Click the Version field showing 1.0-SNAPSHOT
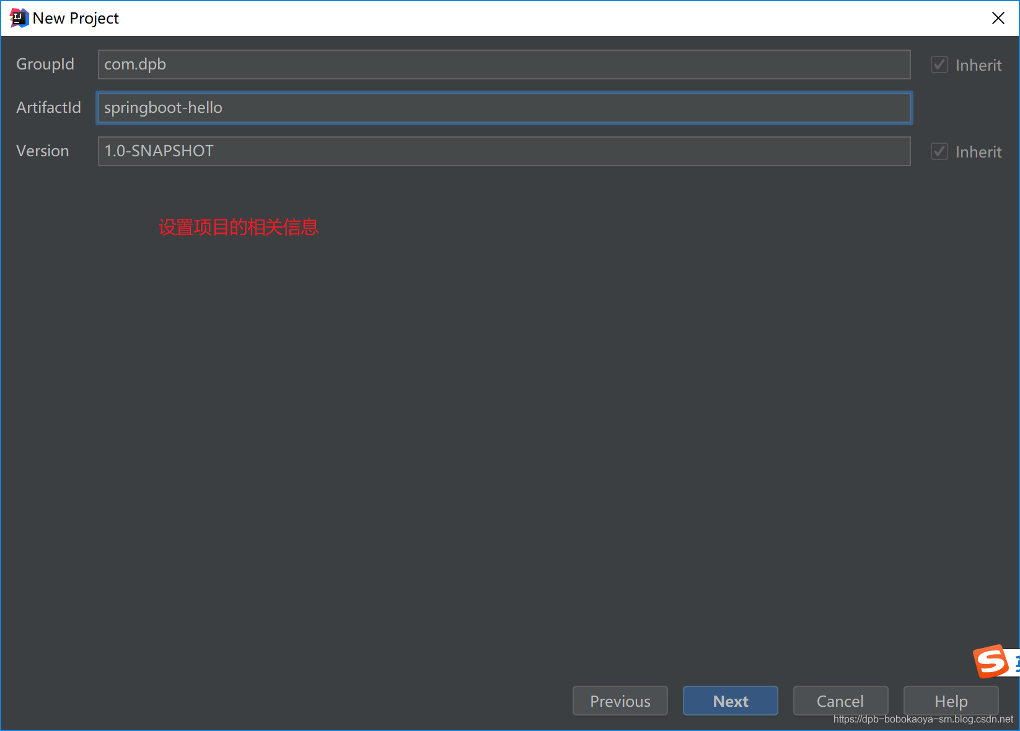1020x731 pixels. click(504, 151)
